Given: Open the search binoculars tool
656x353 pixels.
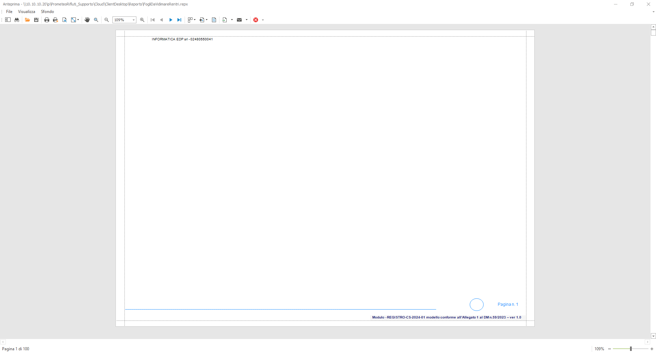Looking at the screenshot, I should tap(16, 20).
